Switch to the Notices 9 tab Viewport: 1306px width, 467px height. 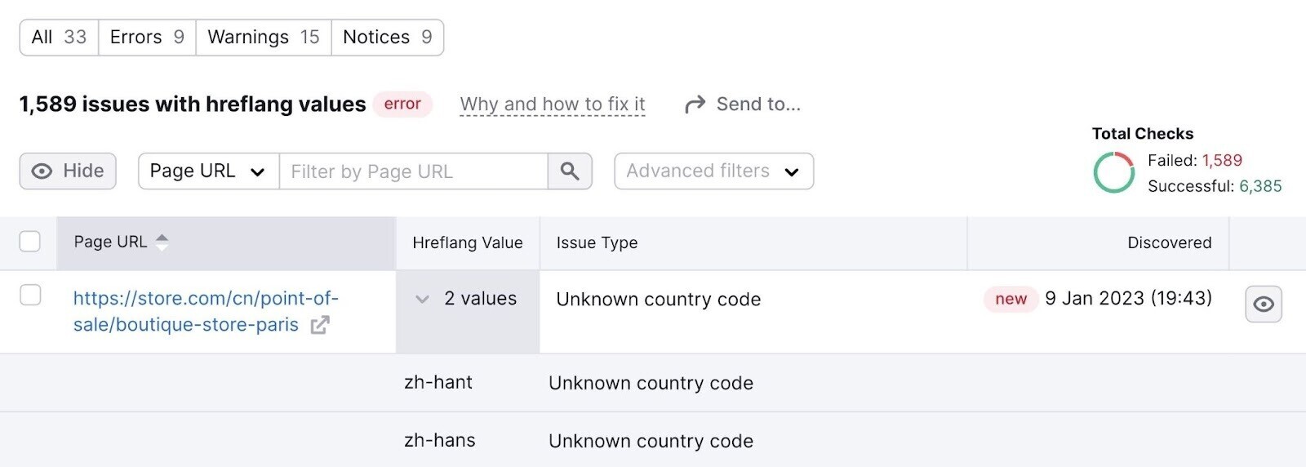(x=388, y=38)
